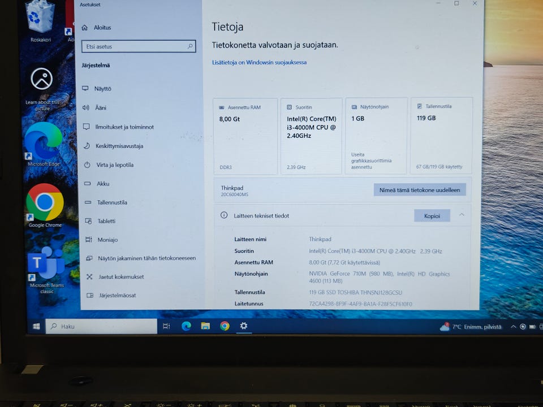543x407 pixels.
Task: Click the Tabletti icon
Action: click(89, 221)
